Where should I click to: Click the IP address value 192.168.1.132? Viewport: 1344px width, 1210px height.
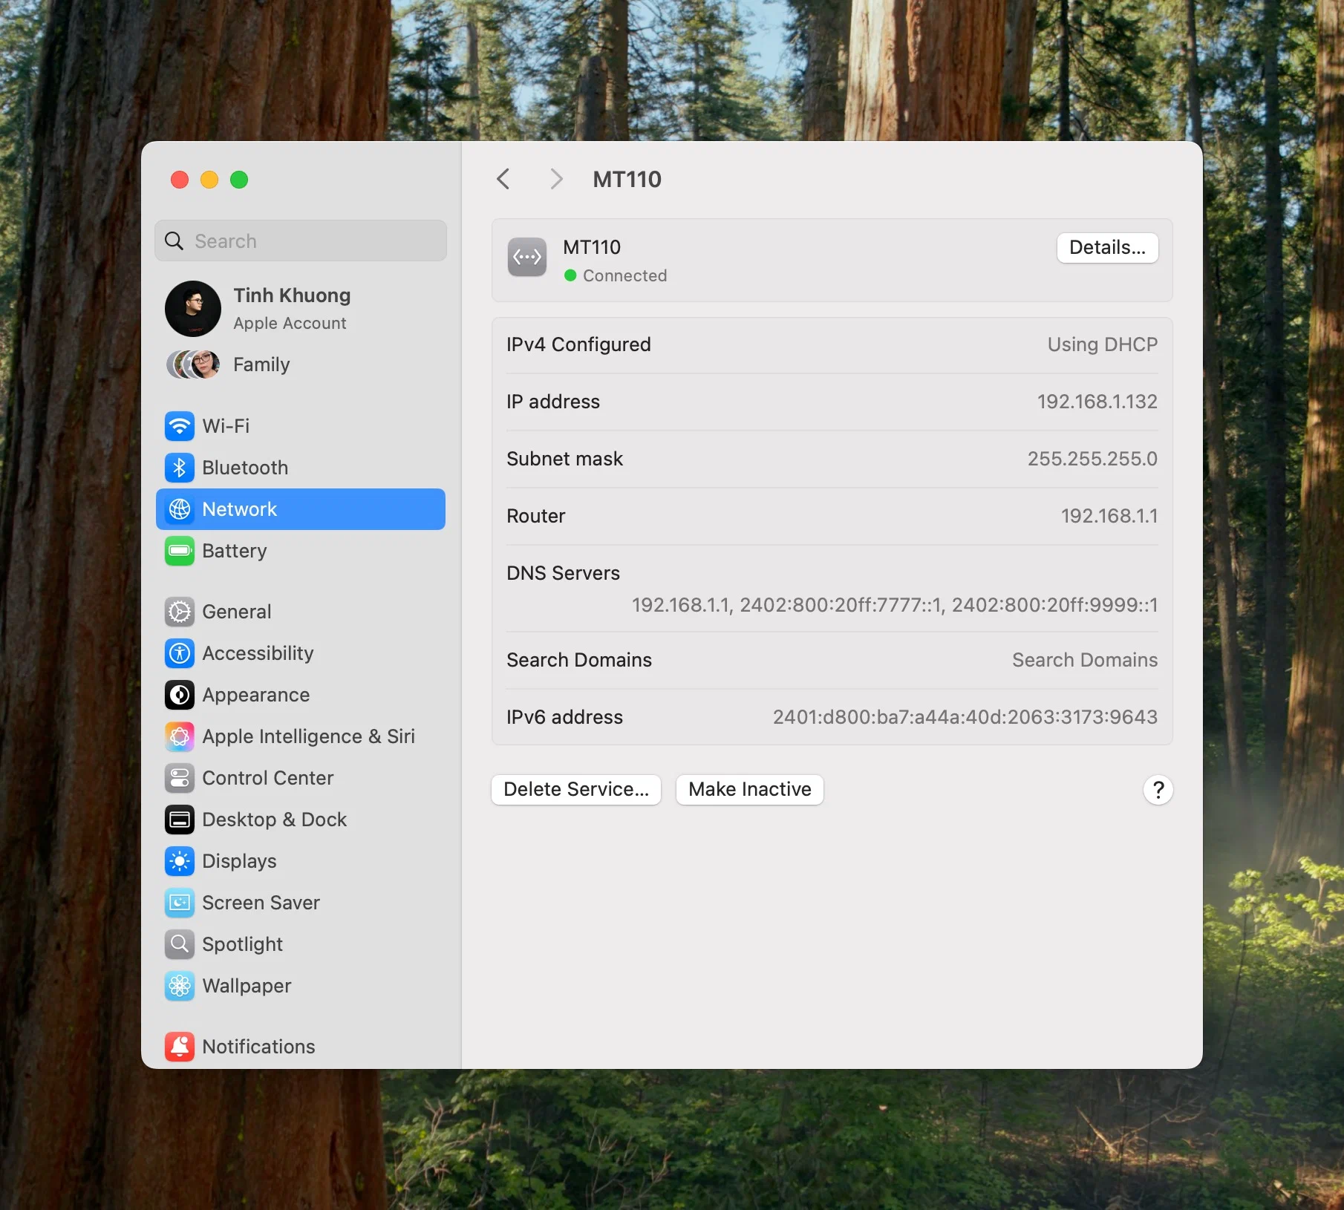tap(1097, 402)
